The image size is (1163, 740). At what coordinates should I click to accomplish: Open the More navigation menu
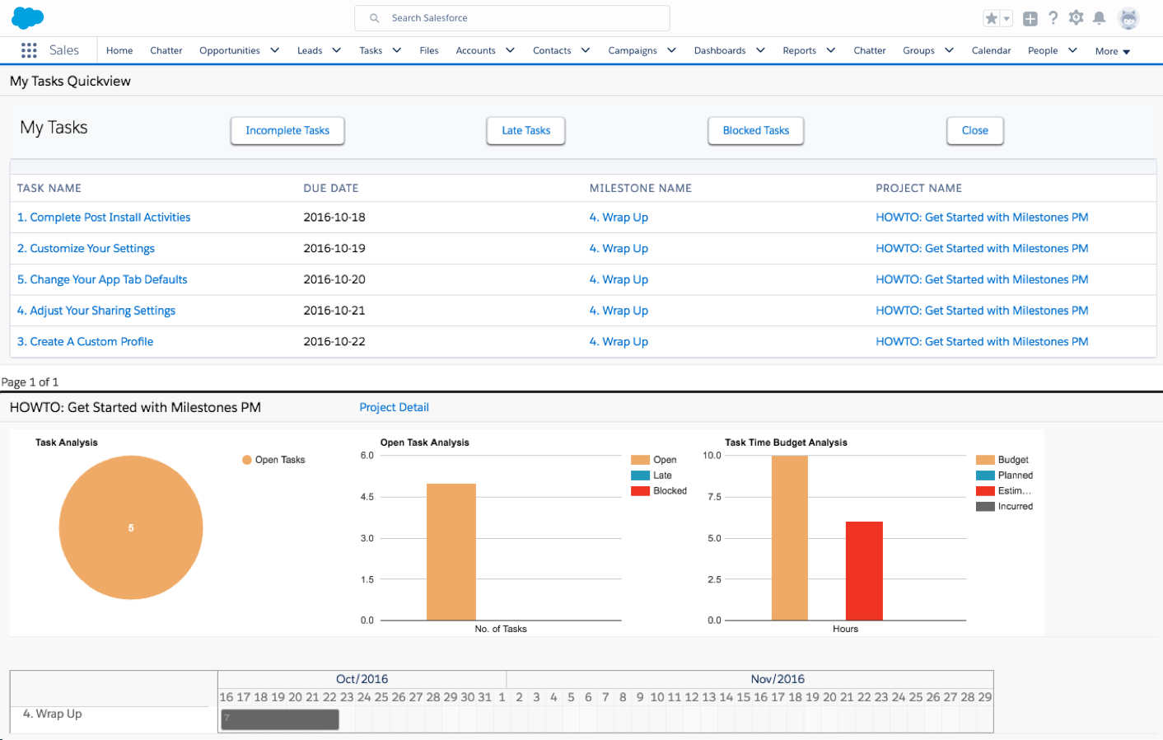tap(1112, 51)
